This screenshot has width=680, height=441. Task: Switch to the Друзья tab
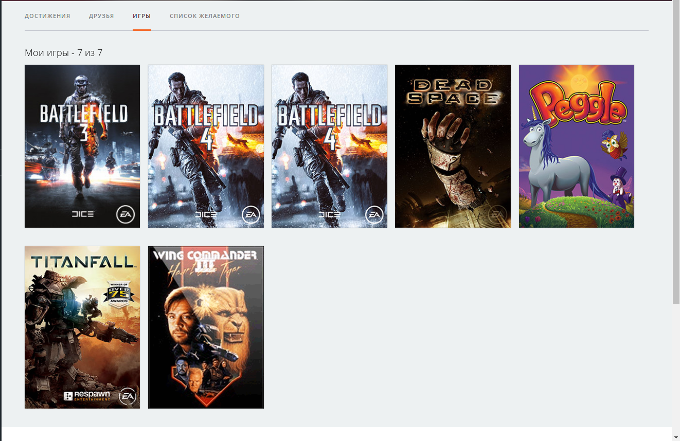click(x=101, y=16)
